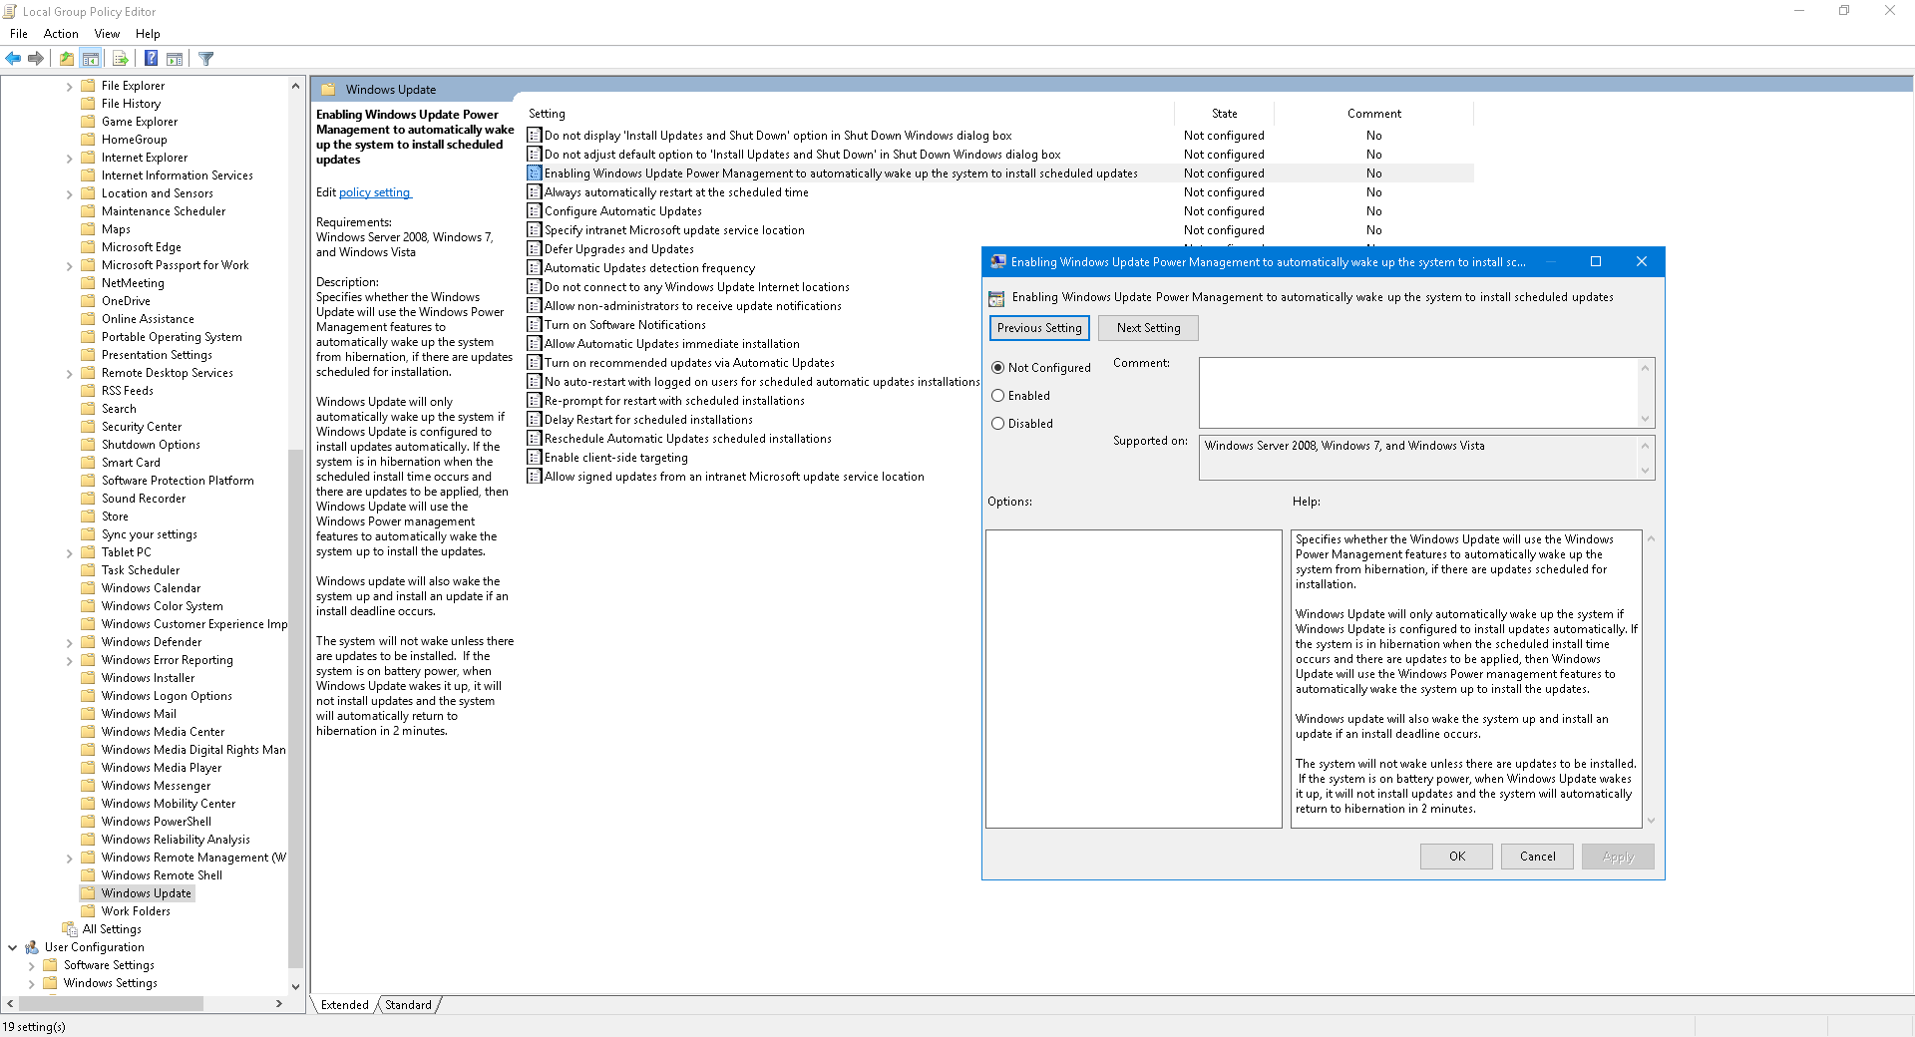Click the Edit policy setting link
Screen dimensions: 1915x1037
pos(375,192)
